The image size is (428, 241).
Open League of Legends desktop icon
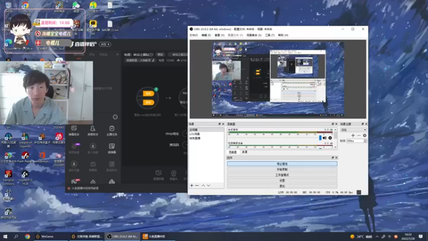[25, 140]
